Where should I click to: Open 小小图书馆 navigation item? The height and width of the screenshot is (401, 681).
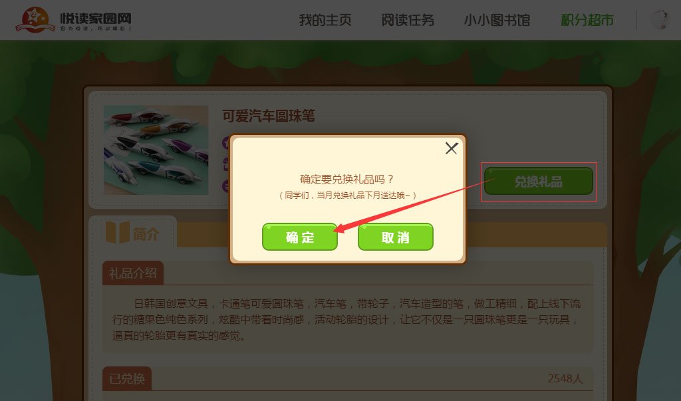click(497, 20)
